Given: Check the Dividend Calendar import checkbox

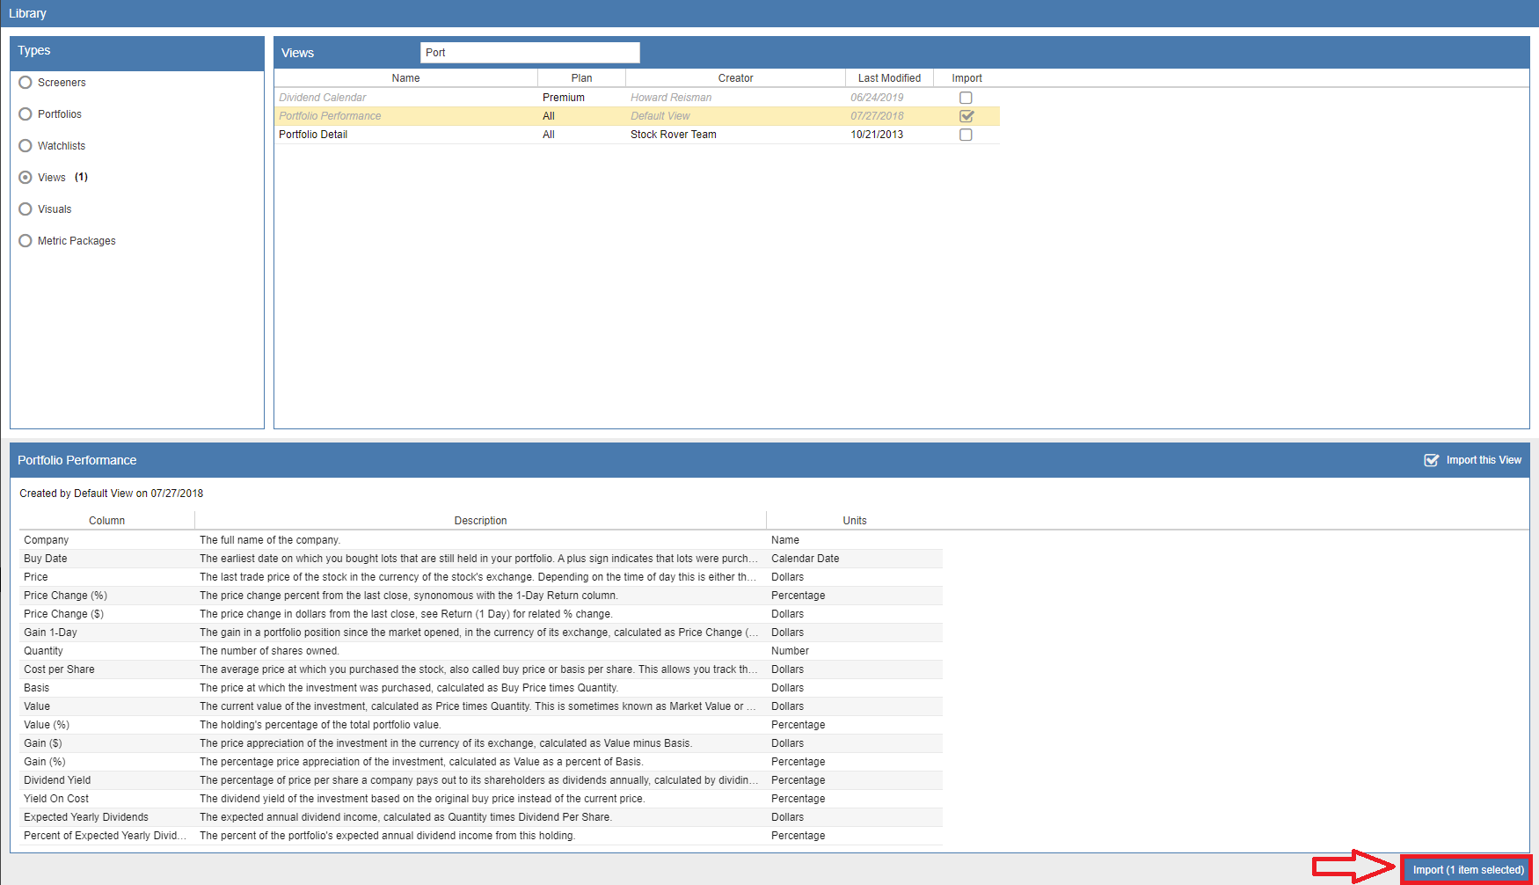Looking at the screenshot, I should tap(966, 98).
